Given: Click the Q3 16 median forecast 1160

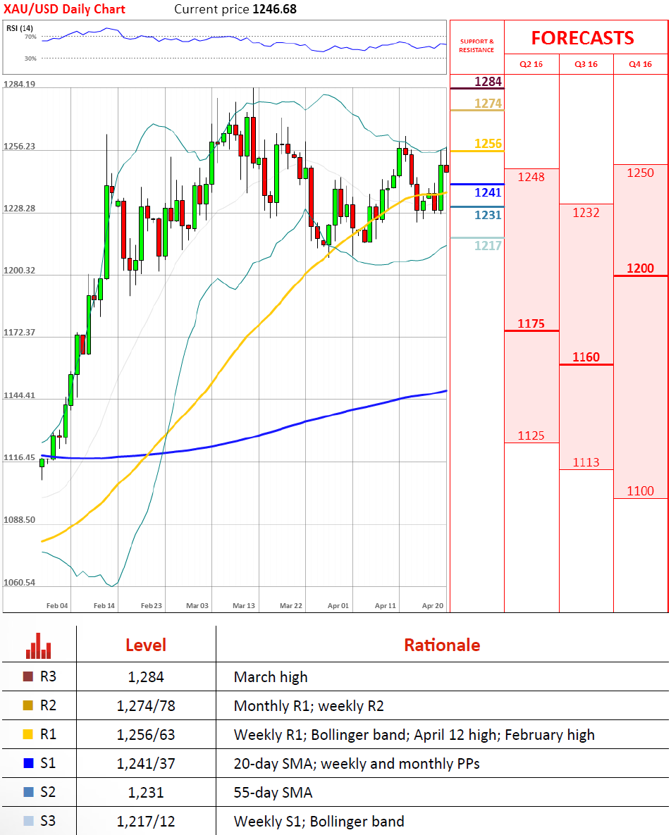Looking at the screenshot, I should click(586, 357).
